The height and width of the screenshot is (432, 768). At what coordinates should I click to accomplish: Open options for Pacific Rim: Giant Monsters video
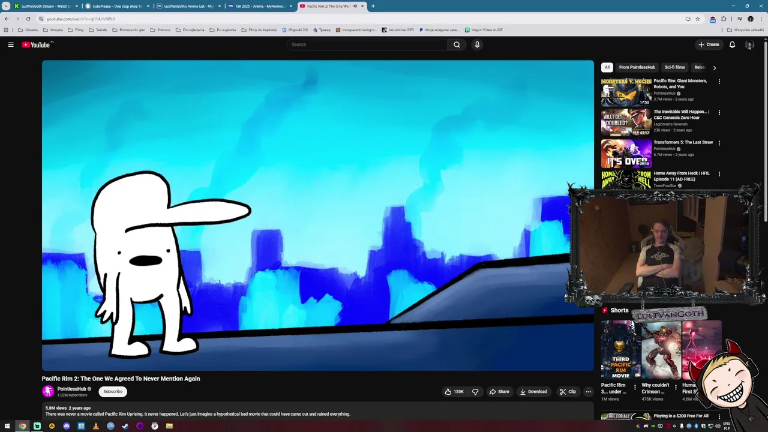click(719, 82)
